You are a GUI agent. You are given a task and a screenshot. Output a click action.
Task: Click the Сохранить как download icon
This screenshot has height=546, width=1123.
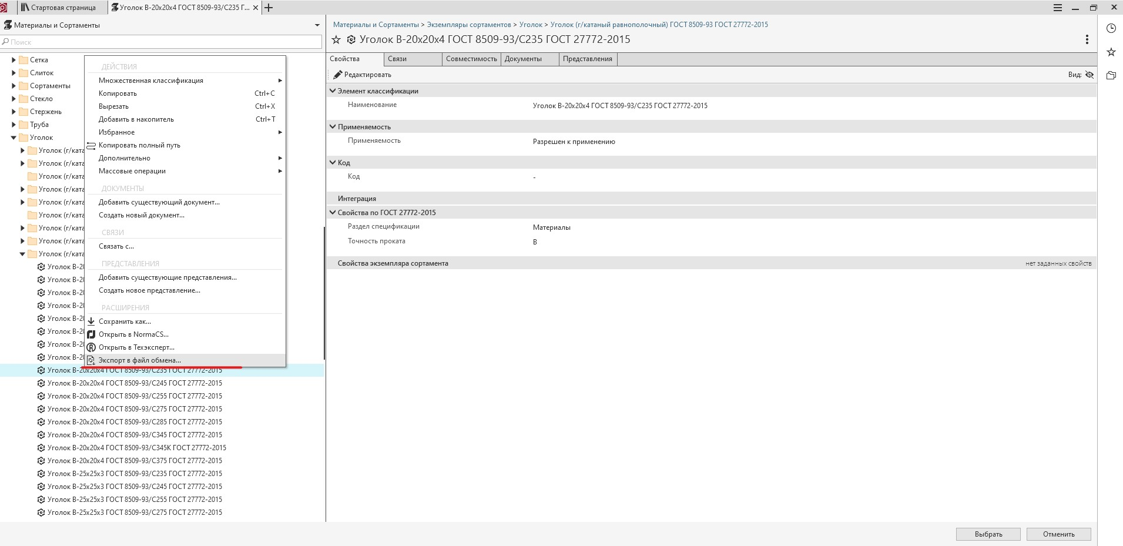(x=91, y=321)
